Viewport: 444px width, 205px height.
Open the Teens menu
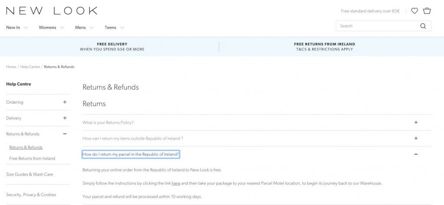tap(111, 27)
